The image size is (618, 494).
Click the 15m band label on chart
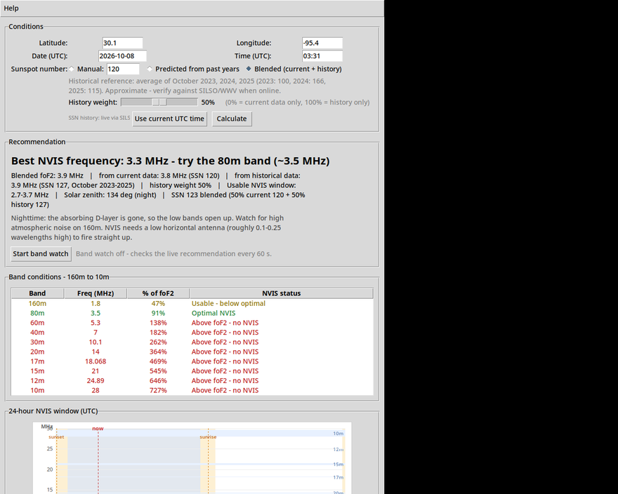tap(338, 464)
